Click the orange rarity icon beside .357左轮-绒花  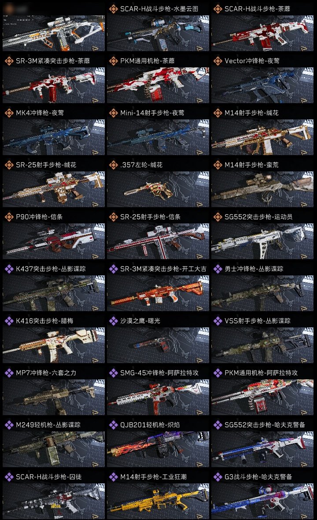[113, 165]
